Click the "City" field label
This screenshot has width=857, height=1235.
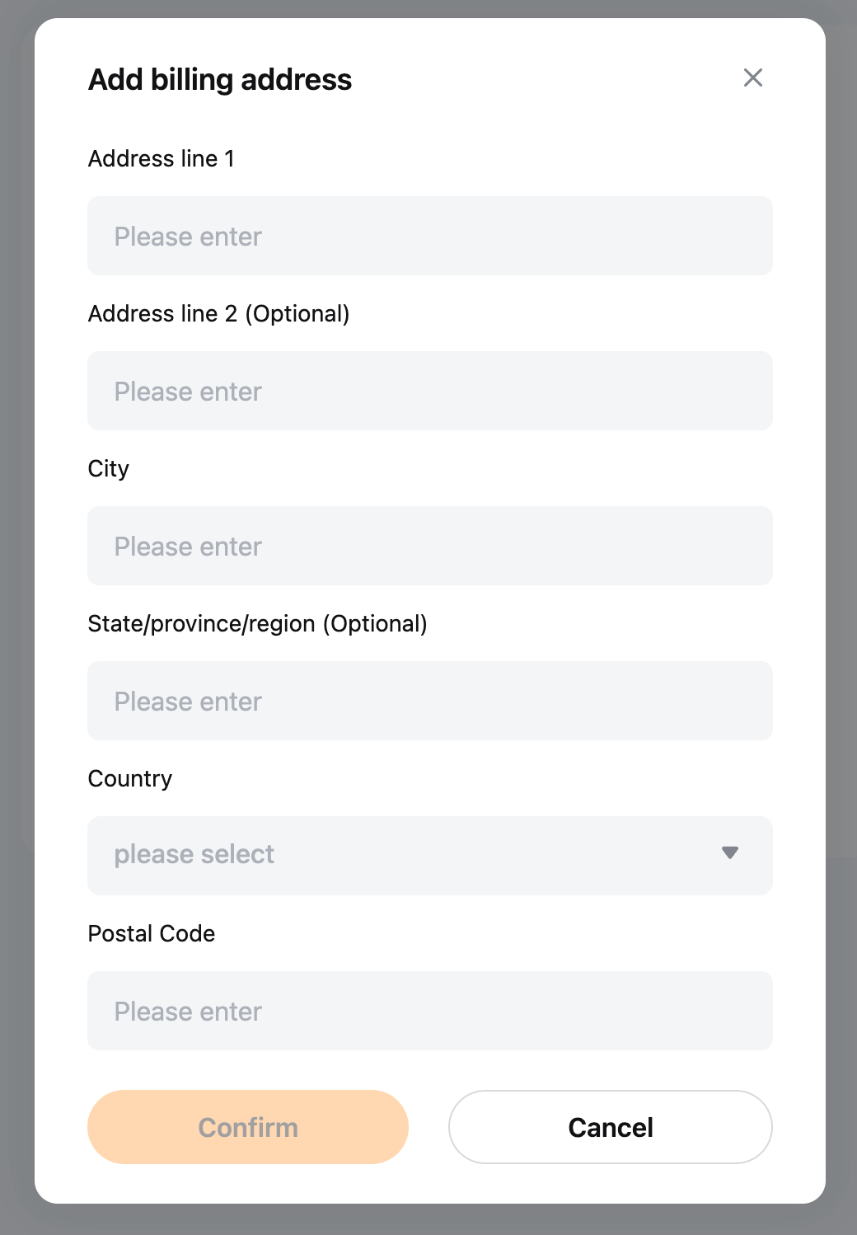[109, 468]
